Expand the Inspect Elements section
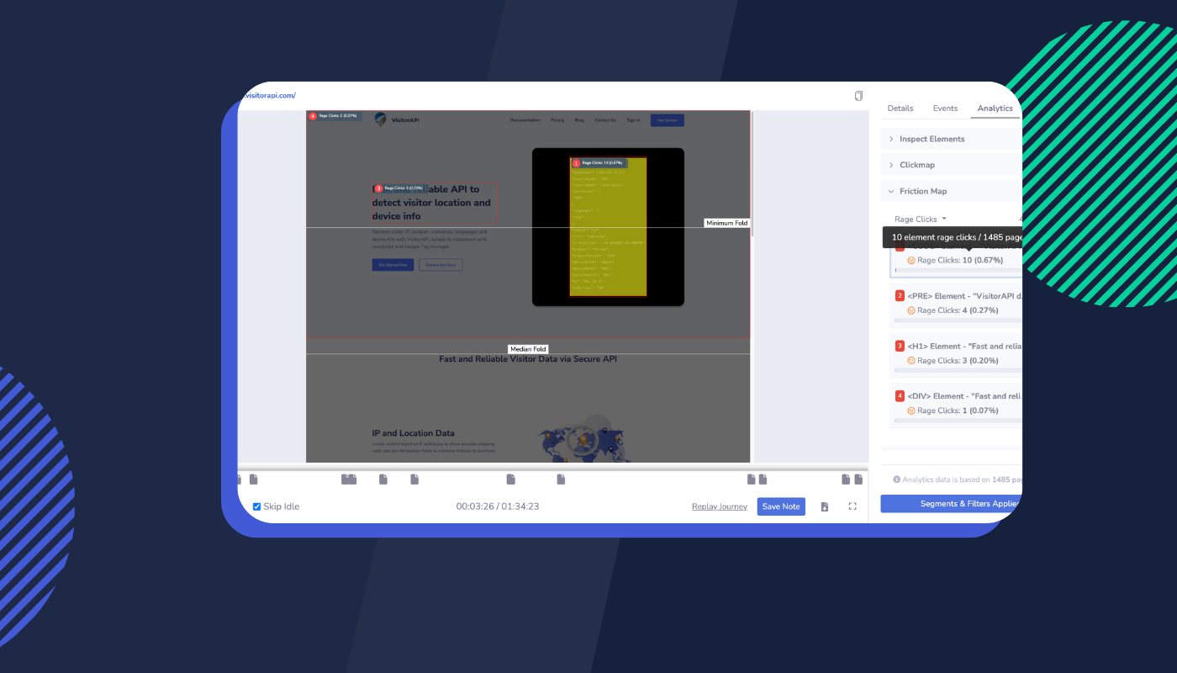This screenshot has height=673, width=1177. click(952, 139)
